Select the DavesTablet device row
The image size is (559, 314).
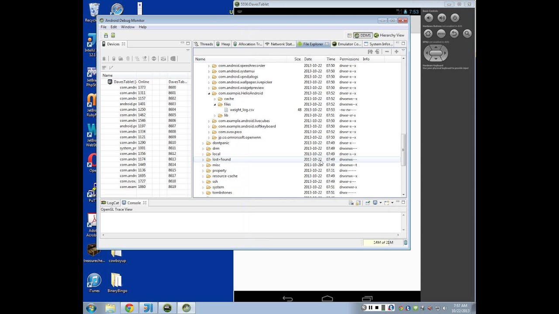(145, 82)
